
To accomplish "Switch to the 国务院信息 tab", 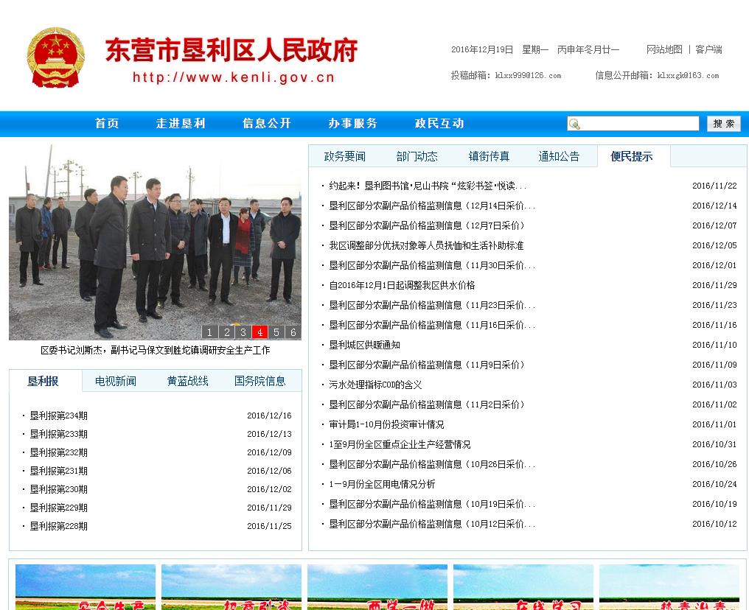I will click(x=259, y=382).
